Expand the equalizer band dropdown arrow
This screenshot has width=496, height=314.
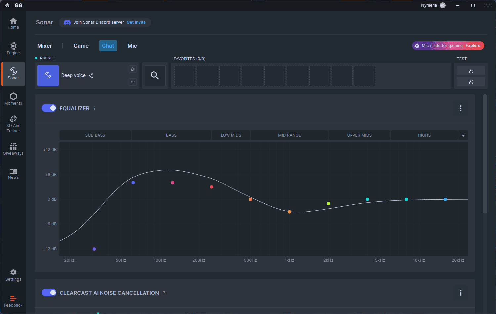coord(463,136)
